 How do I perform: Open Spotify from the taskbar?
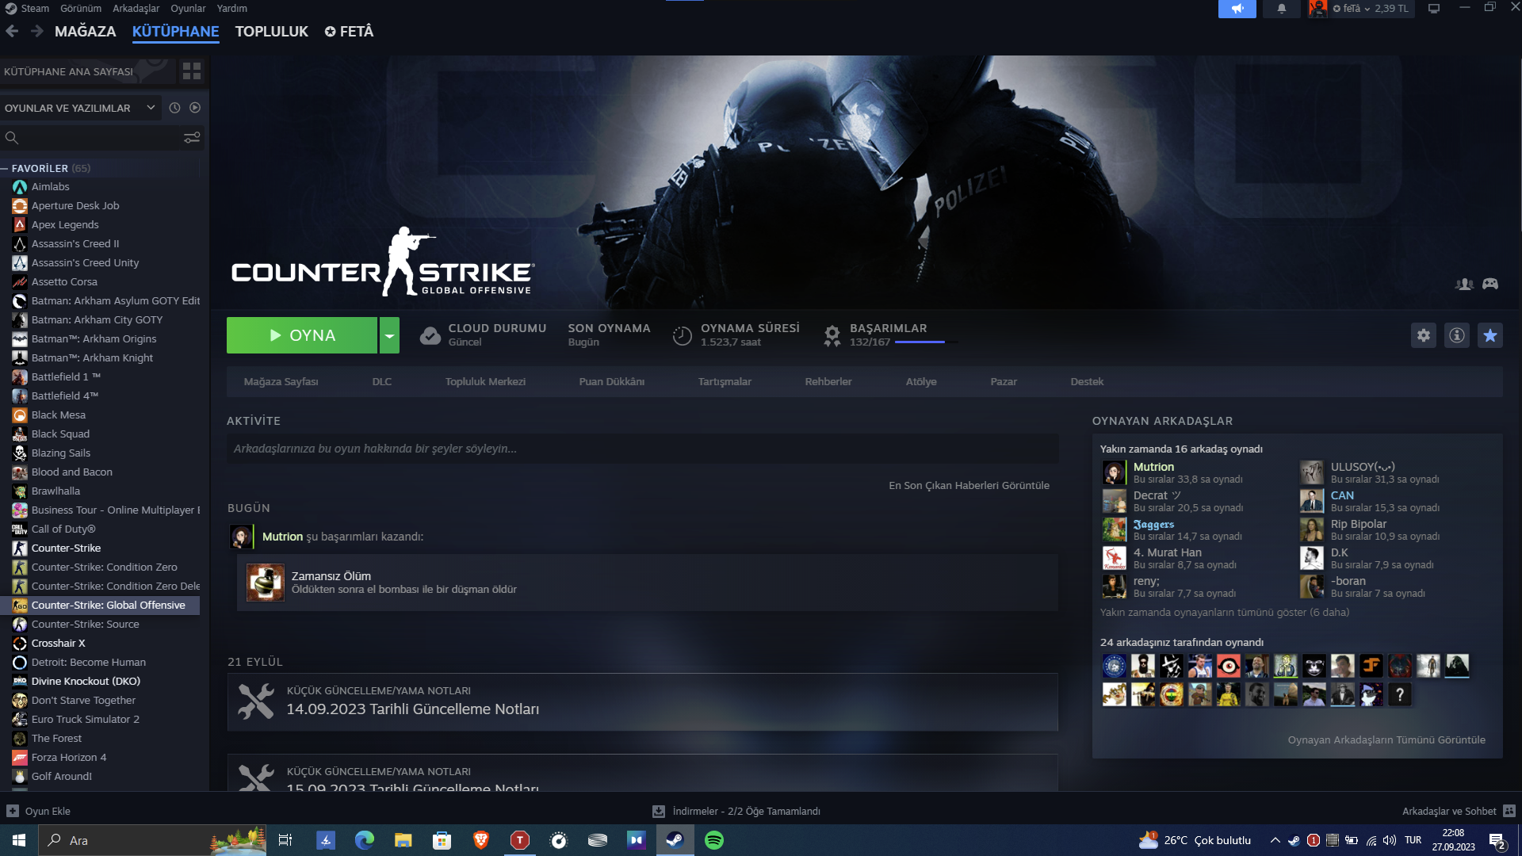click(x=714, y=840)
